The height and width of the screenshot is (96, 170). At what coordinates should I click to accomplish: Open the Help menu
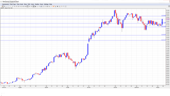click(x=51, y=4)
